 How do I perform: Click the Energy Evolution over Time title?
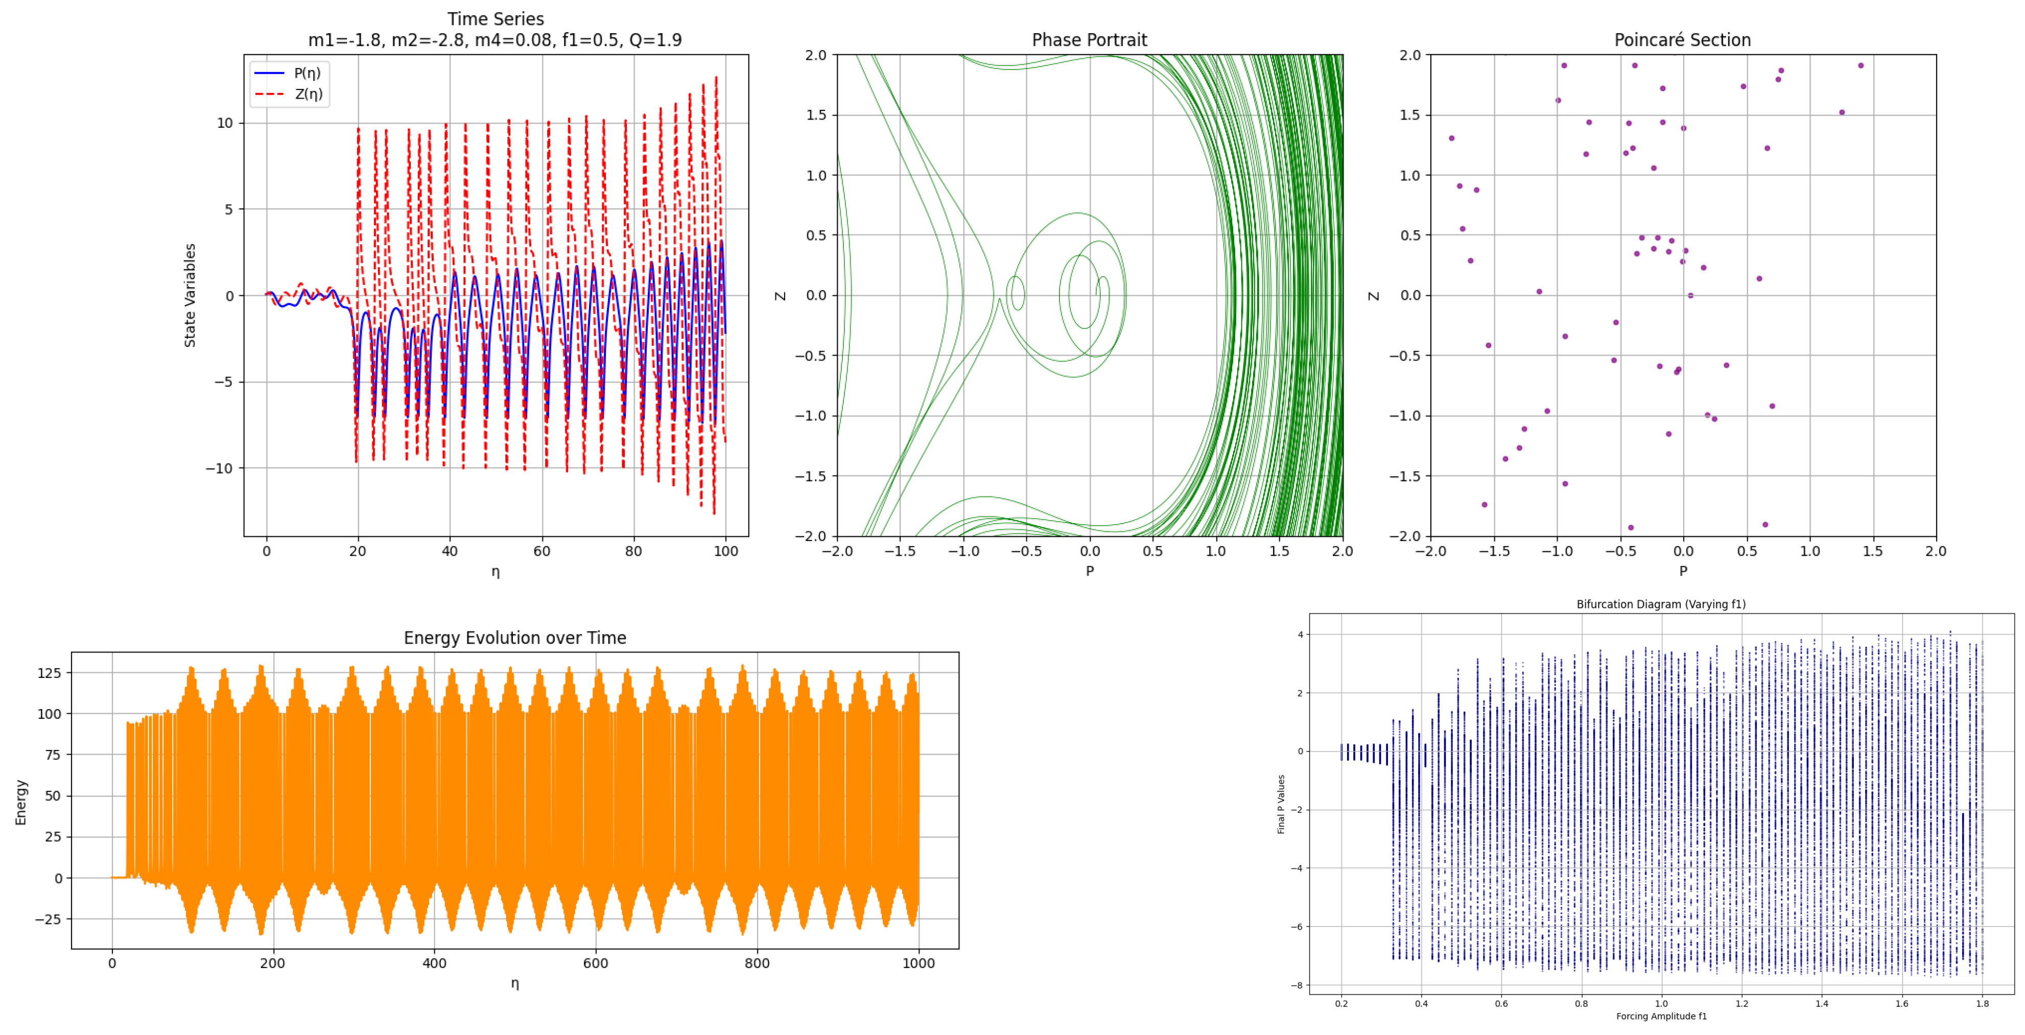(515, 638)
